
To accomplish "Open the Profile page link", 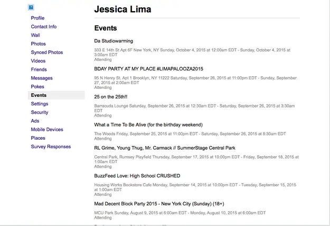I will pyautogui.click(x=37, y=18).
